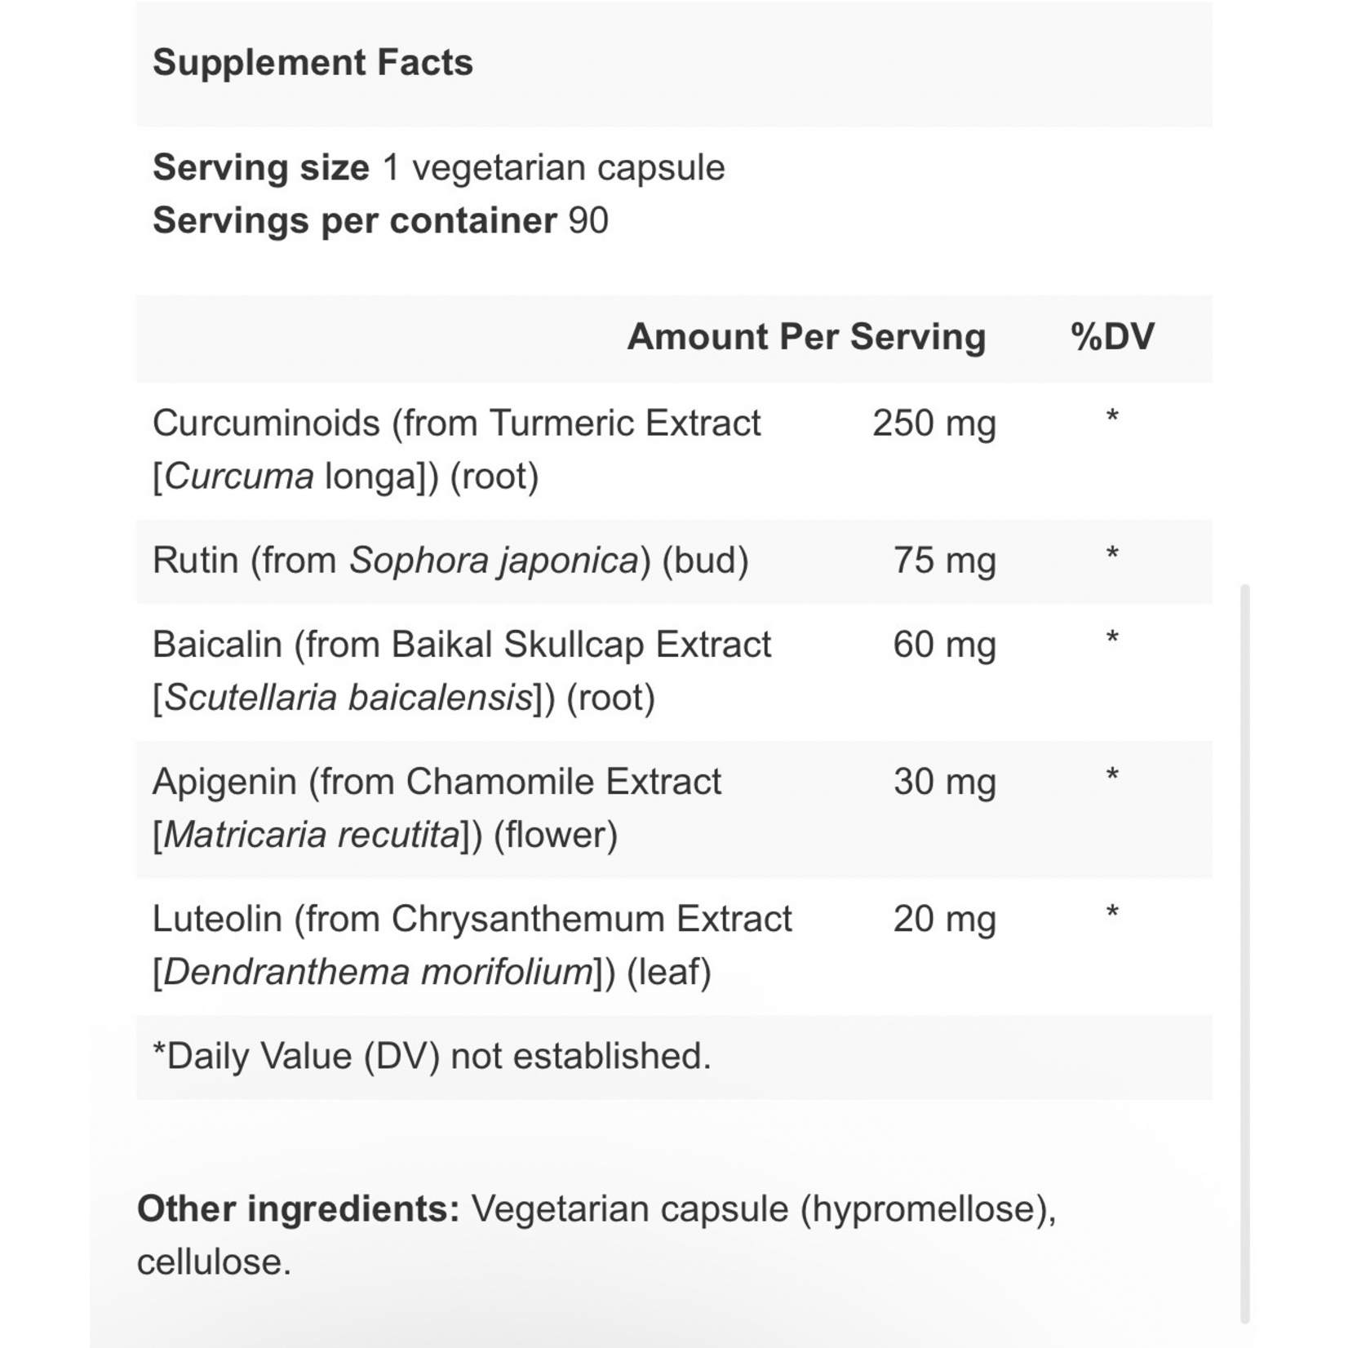This screenshot has height=1348, width=1348.
Task: Click the Servings per container line
Action: [x=380, y=221]
